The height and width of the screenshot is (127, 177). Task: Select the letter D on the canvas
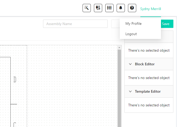coord(15,80)
